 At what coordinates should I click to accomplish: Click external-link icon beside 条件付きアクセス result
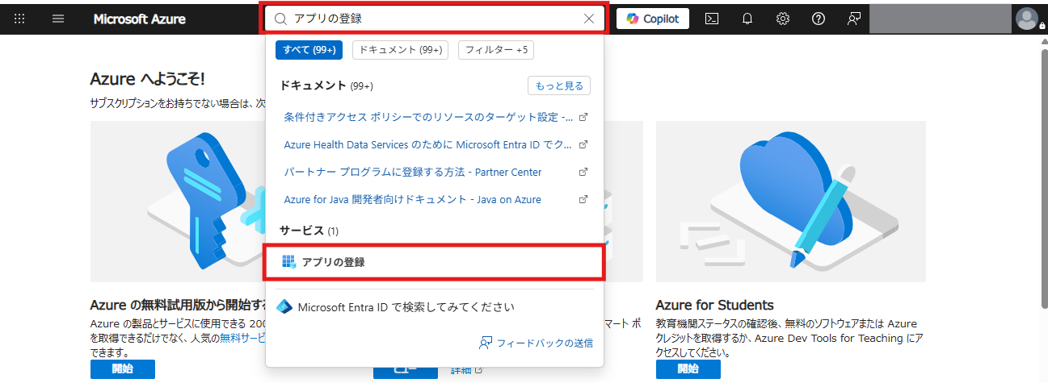click(x=583, y=117)
